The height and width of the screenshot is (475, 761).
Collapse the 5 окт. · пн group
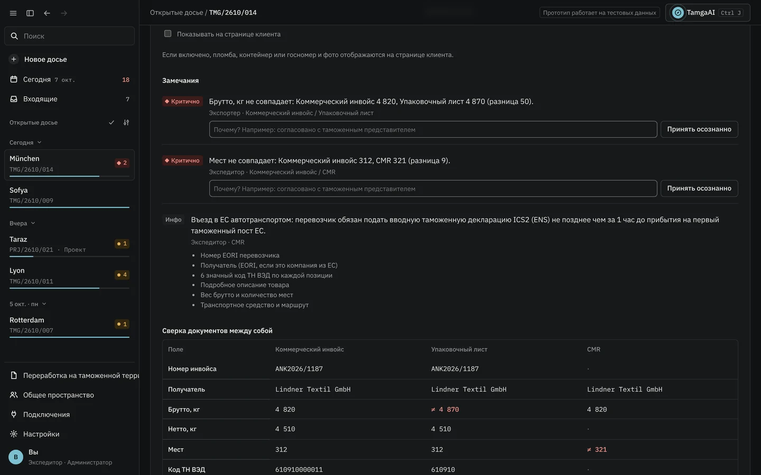pos(28,304)
